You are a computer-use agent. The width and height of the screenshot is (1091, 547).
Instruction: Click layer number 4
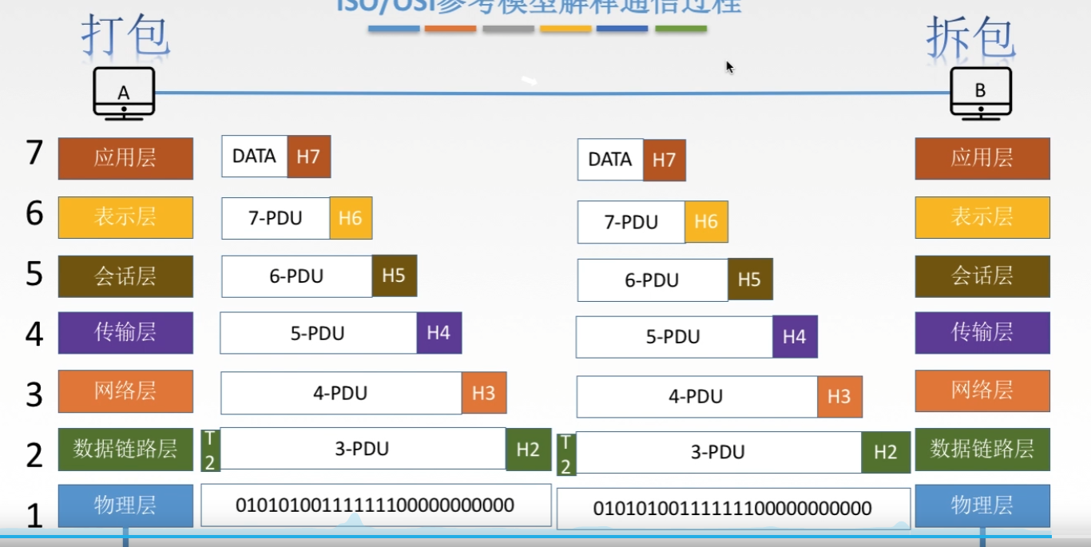point(34,334)
